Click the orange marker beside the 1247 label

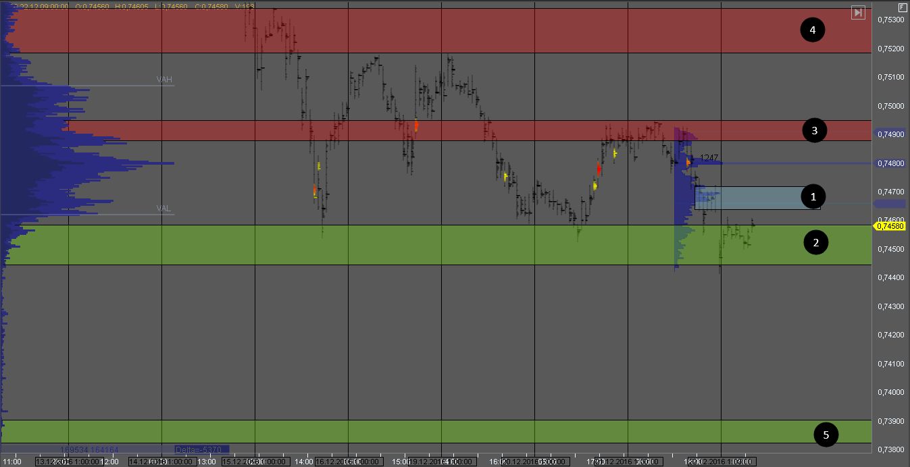point(688,162)
